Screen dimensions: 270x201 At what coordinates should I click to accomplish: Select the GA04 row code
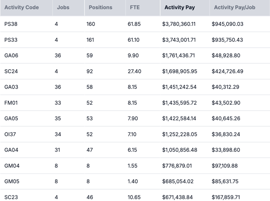pyautogui.click(x=11, y=150)
